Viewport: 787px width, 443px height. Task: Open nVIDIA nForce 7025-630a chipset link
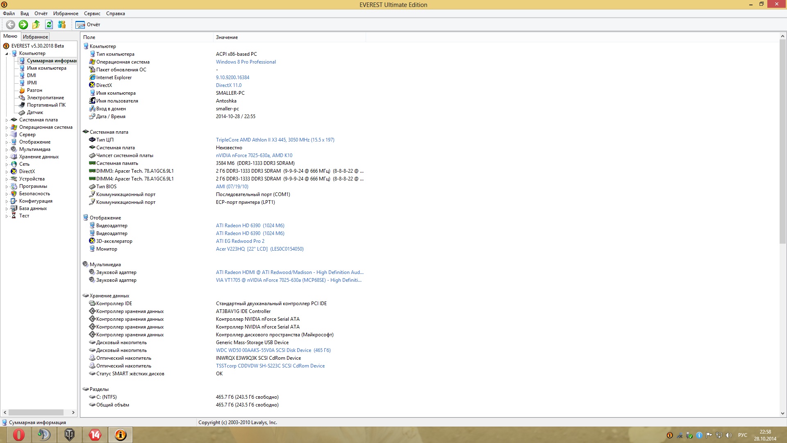tap(254, 155)
